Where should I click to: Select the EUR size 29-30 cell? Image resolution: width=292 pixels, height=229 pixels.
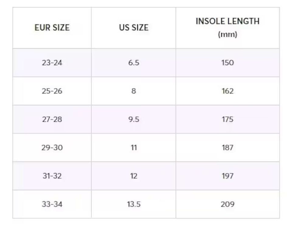52,148
